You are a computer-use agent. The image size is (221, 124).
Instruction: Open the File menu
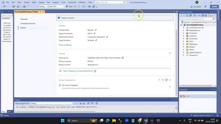(x=8, y=2)
